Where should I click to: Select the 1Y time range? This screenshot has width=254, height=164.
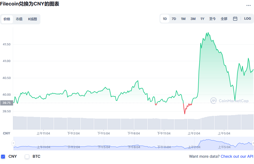(x=202, y=19)
